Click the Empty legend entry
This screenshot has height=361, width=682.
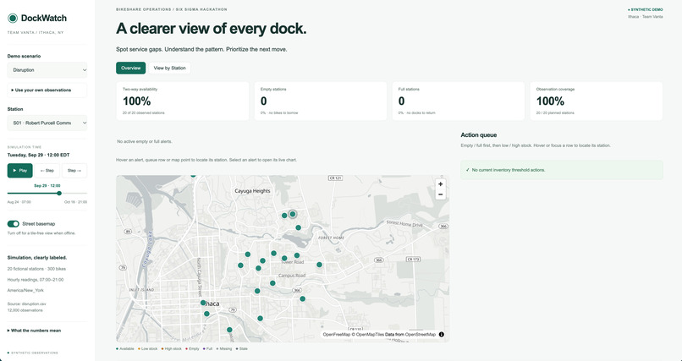pos(192,349)
